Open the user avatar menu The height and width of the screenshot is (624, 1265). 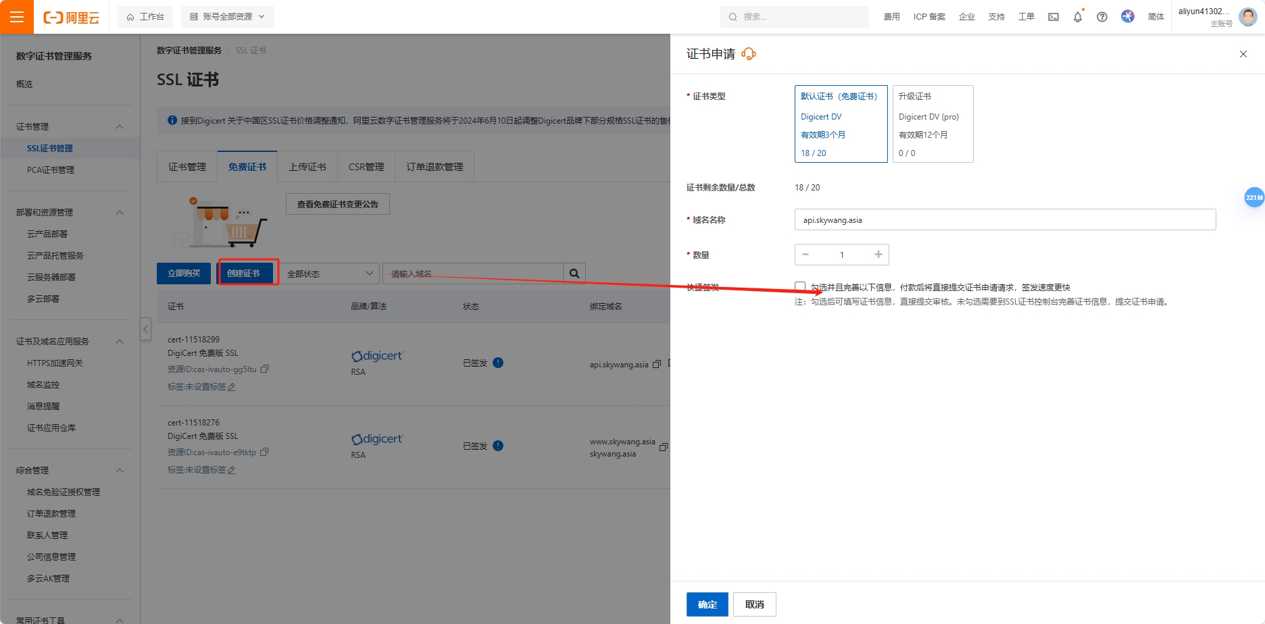(x=1248, y=17)
